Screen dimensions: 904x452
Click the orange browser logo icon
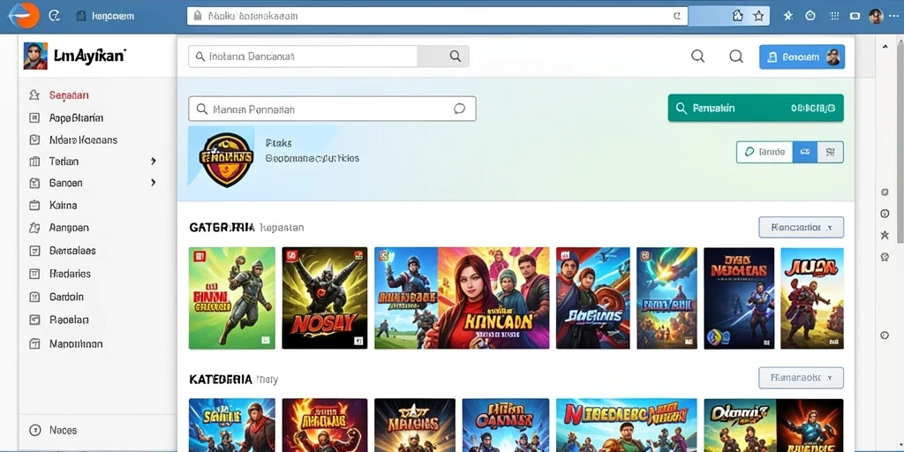click(x=23, y=16)
